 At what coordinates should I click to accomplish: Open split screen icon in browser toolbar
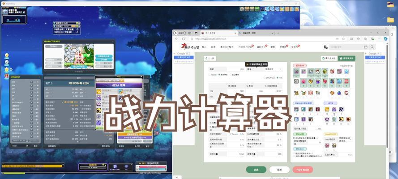click(x=351, y=39)
